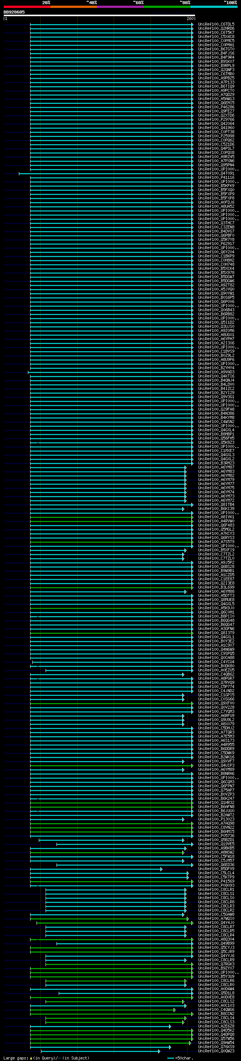The image size is (241, 1061).
Task: Select the query name BB928605
Action: 14,12
